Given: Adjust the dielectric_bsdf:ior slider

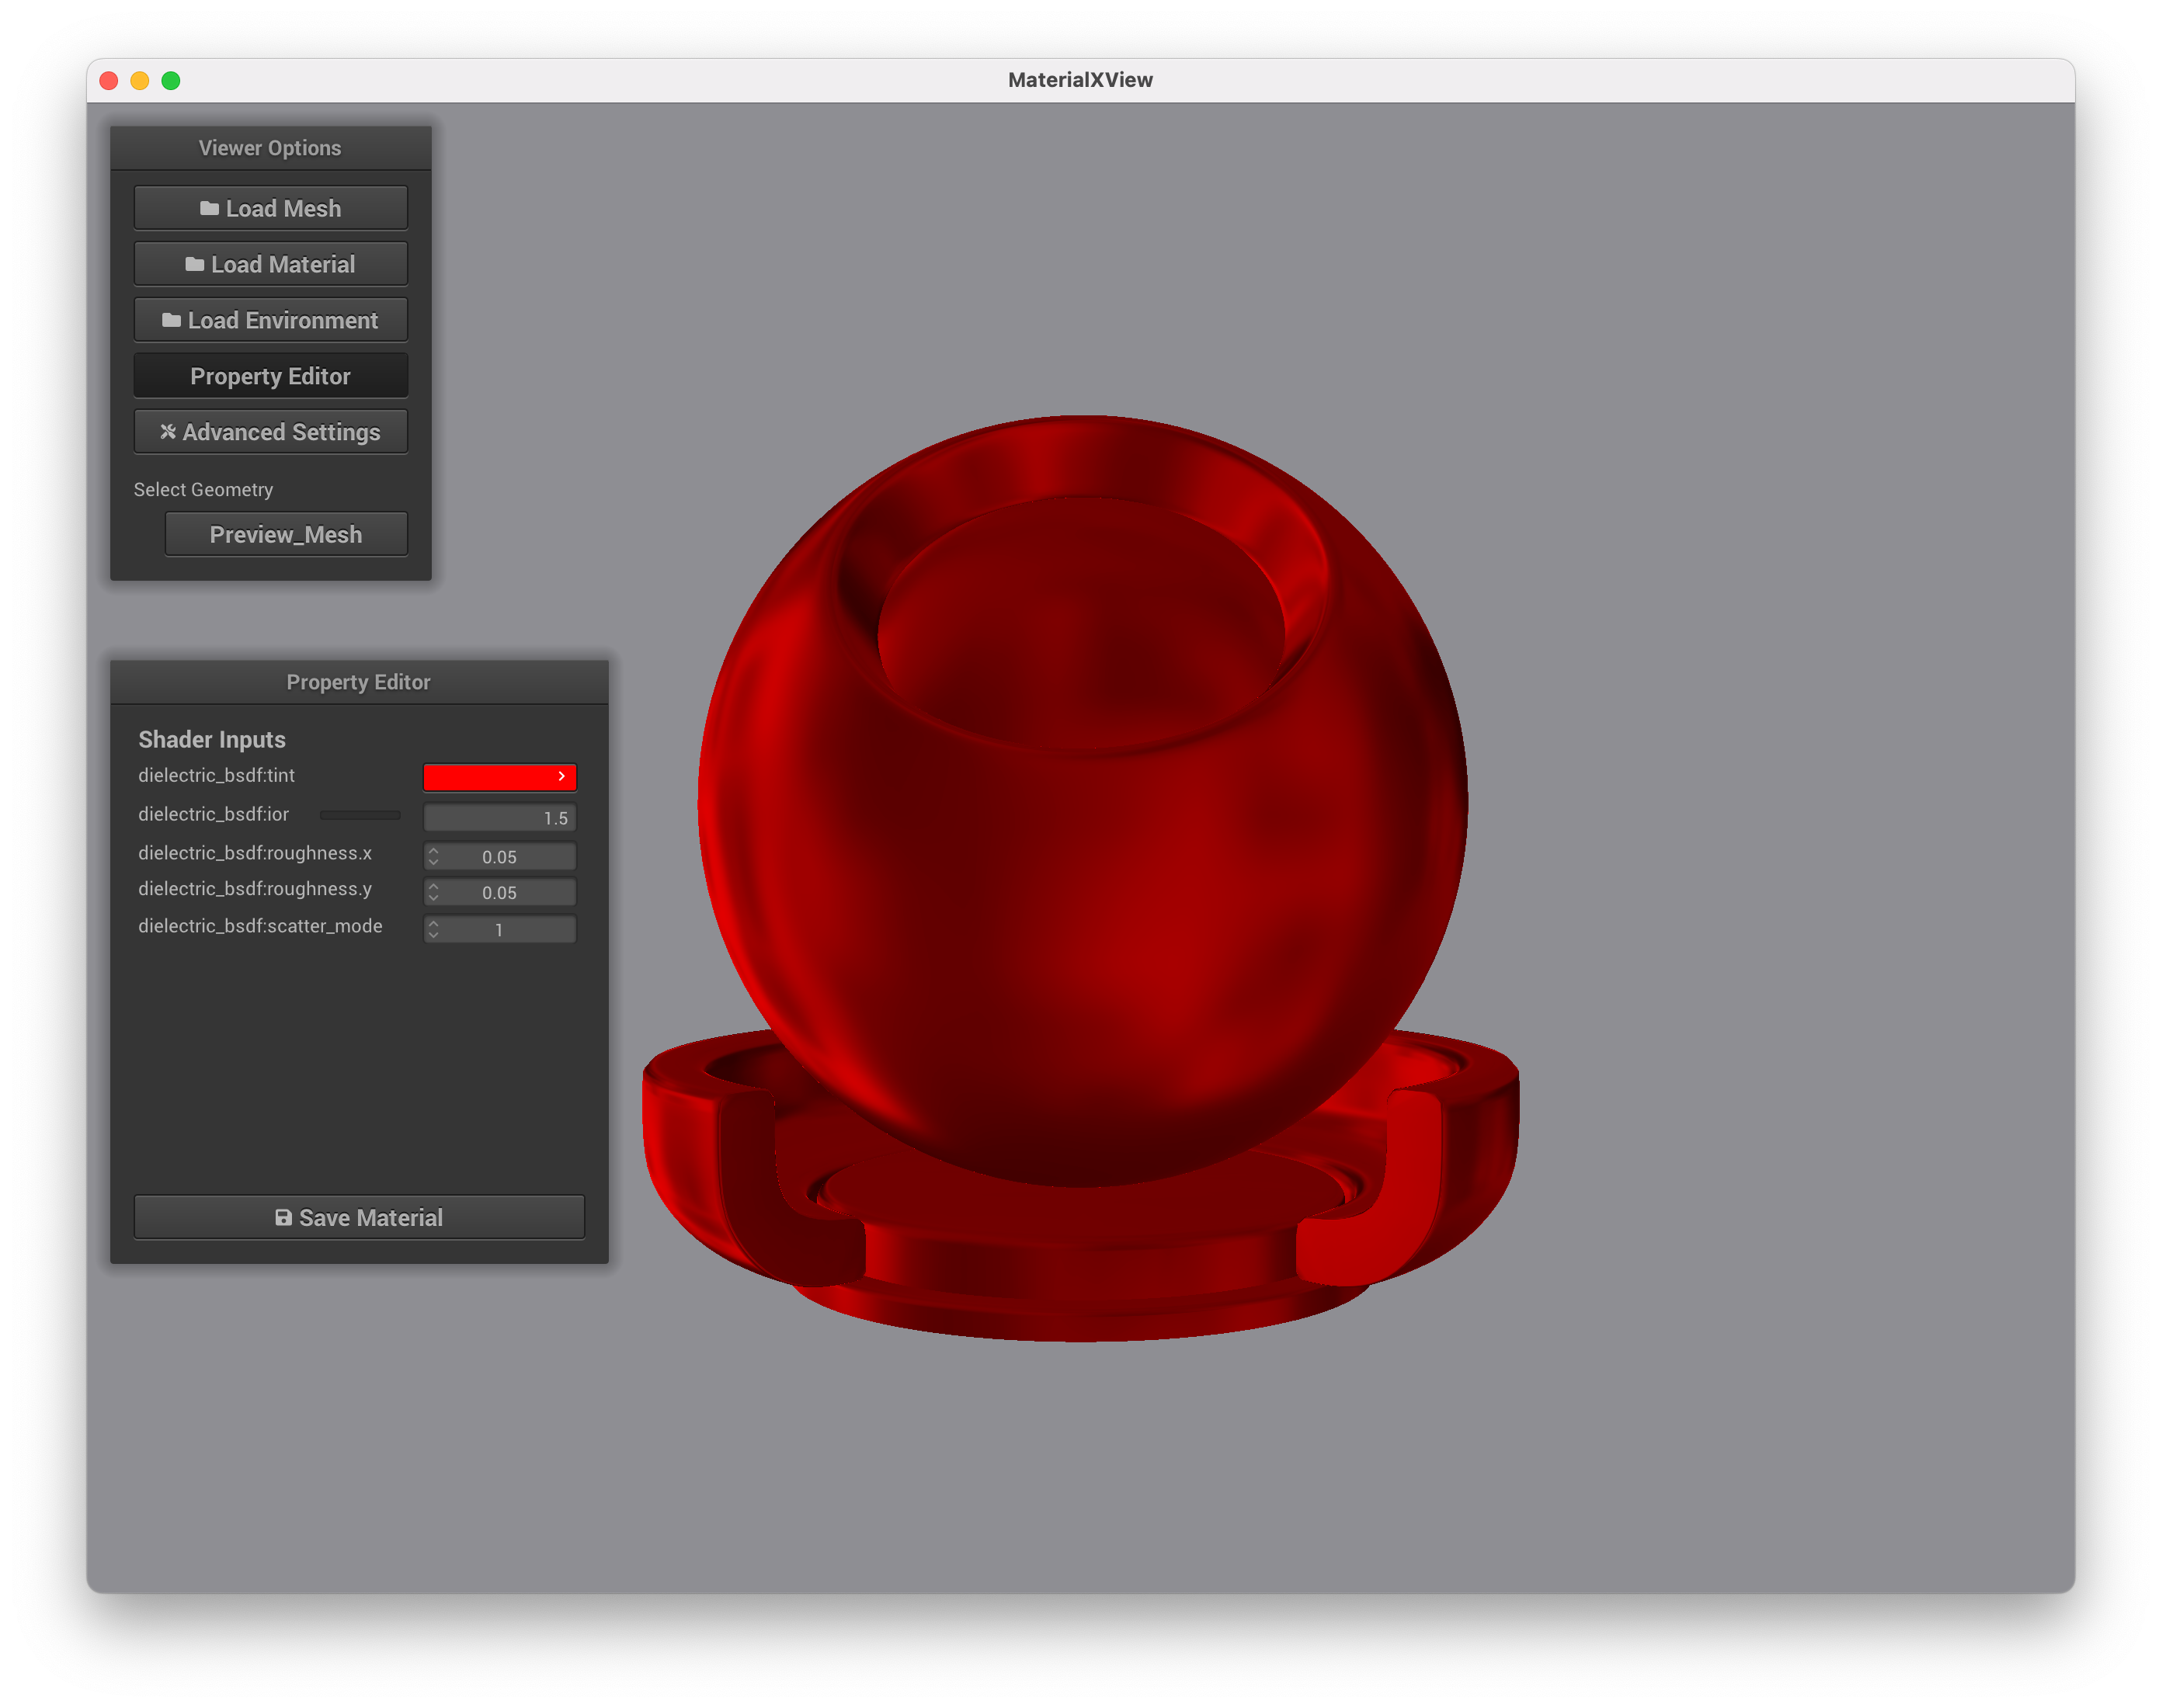Looking at the screenshot, I should pos(360,815).
